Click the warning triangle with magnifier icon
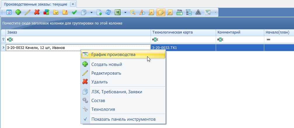 pos(142,13)
